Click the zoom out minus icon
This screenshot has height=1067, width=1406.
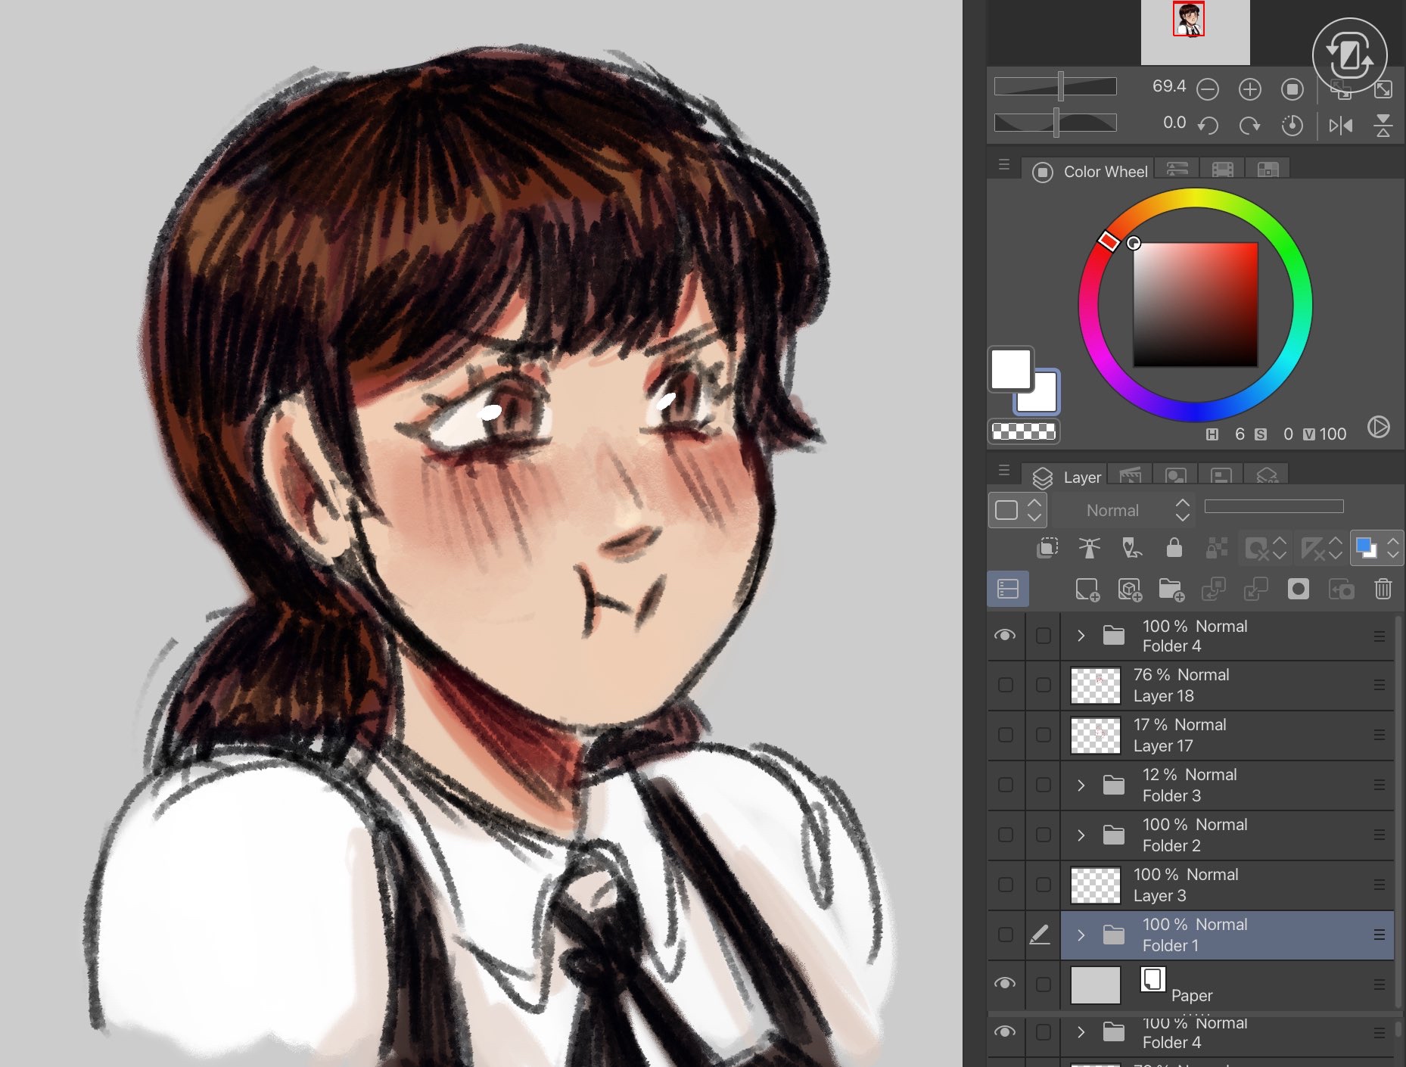click(1208, 90)
